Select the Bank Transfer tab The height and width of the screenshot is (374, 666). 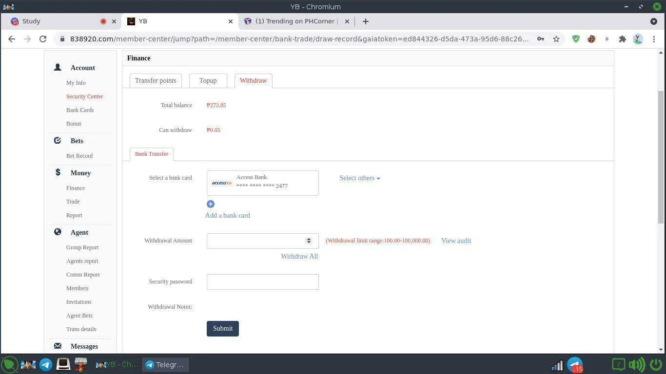click(152, 154)
